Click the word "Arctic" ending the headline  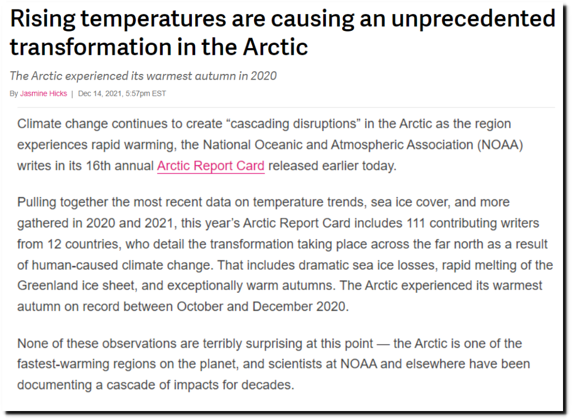pyautogui.click(x=275, y=47)
